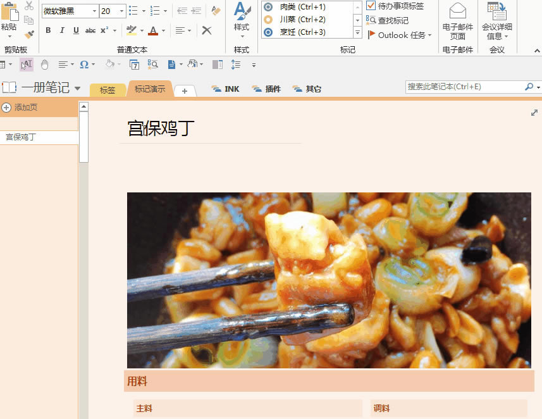
Task: Select the type text cursor tool
Action: coord(27,65)
